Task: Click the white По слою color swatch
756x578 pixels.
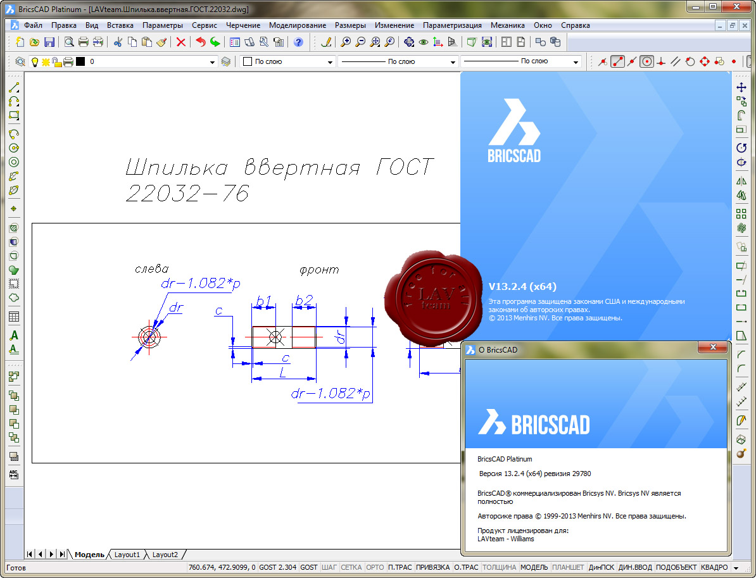Action: (x=248, y=61)
